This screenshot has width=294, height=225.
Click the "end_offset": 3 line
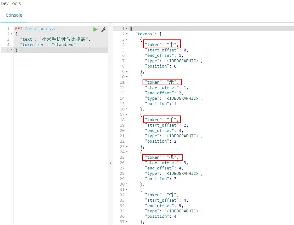(x=164, y=131)
